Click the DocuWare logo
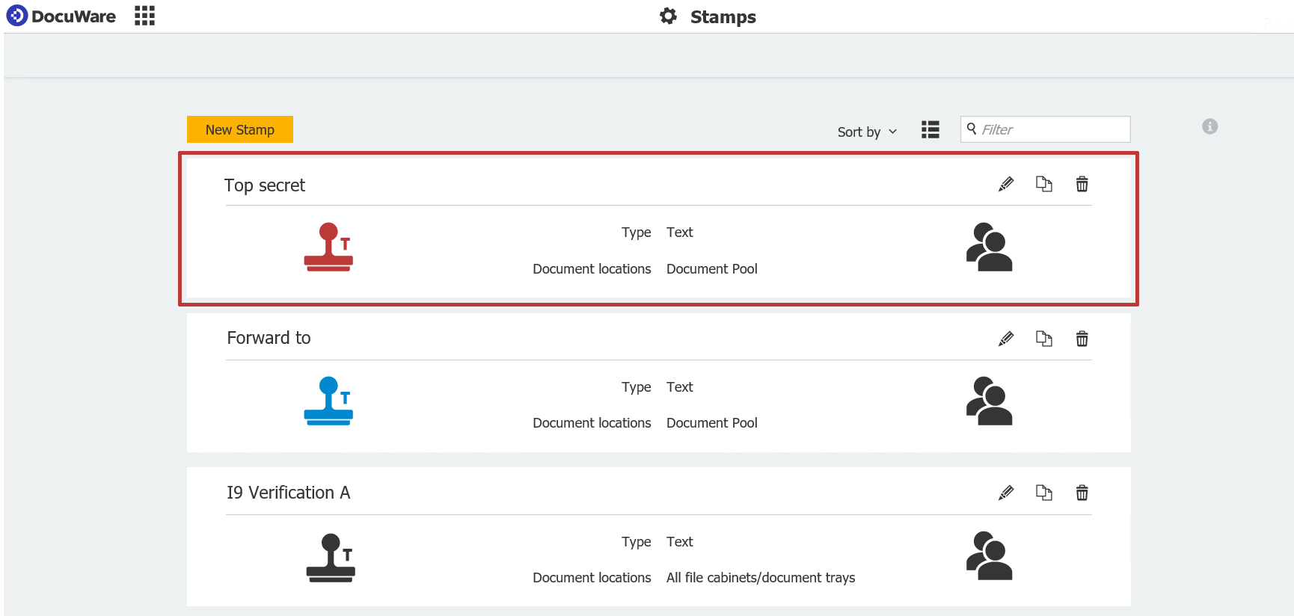This screenshot has height=616, width=1294. (x=61, y=16)
